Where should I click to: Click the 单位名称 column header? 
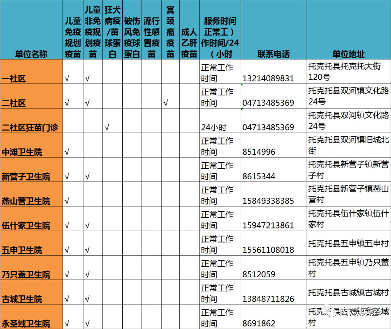click(x=31, y=30)
